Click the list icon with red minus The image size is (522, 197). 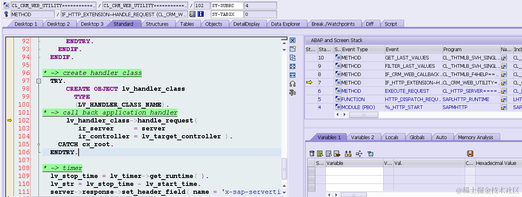tap(337, 153)
